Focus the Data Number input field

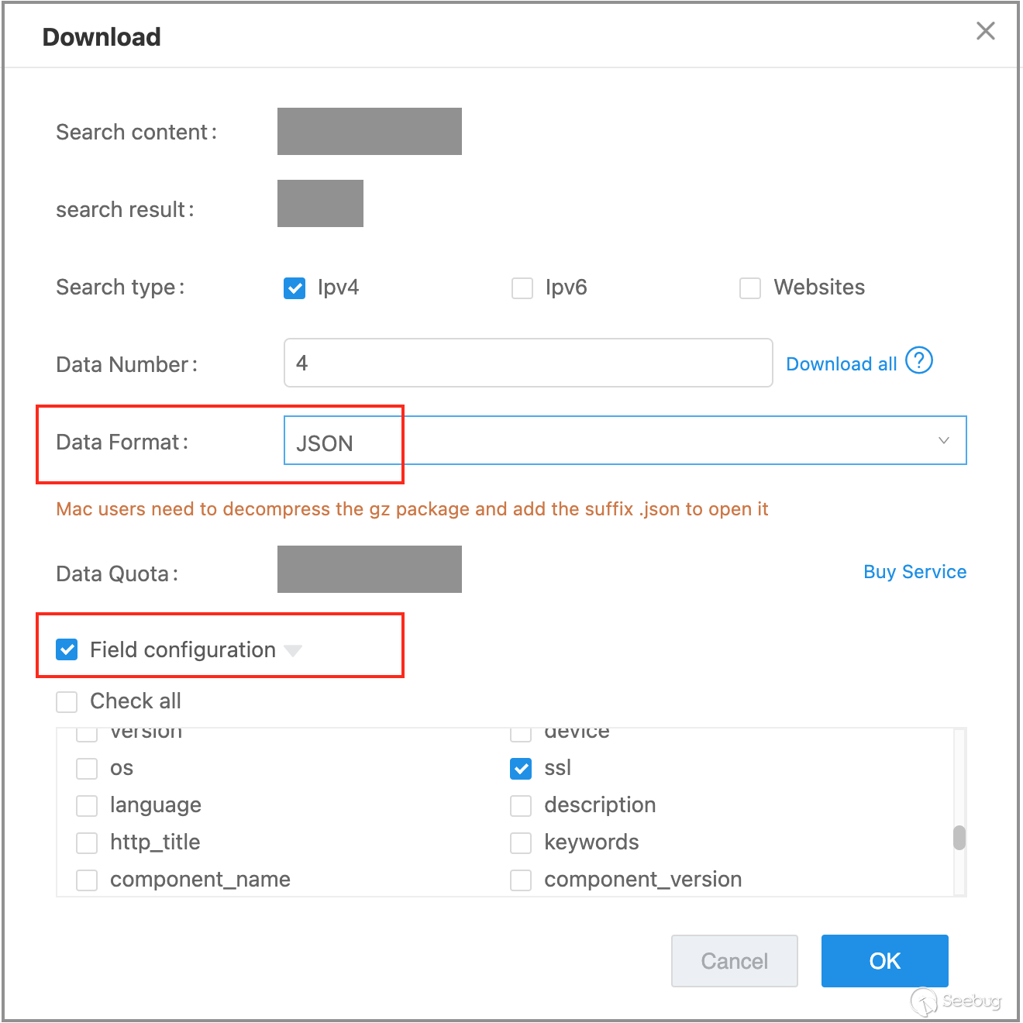(x=528, y=363)
